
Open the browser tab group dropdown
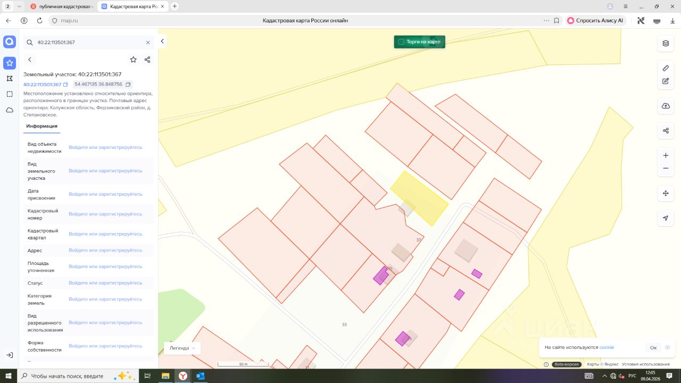point(20,6)
